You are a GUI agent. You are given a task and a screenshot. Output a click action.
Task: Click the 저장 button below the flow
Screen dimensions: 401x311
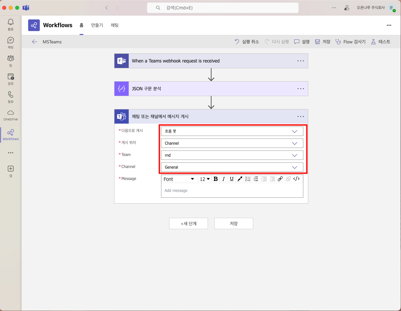[233, 224]
